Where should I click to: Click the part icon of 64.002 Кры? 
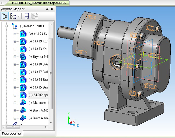[23, 95]
